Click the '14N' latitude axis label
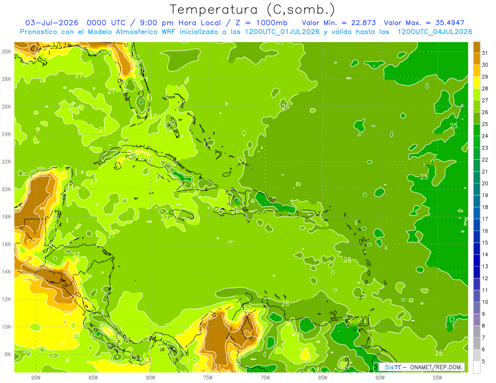Viewport: 496px width, 383px height. click(x=7, y=271)
